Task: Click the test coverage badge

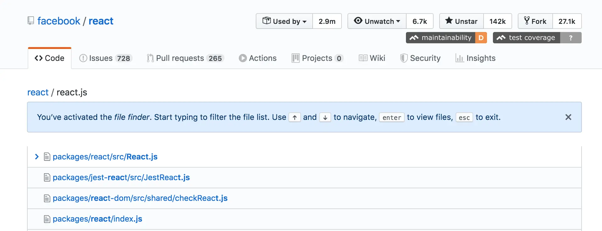Action: 537,38
